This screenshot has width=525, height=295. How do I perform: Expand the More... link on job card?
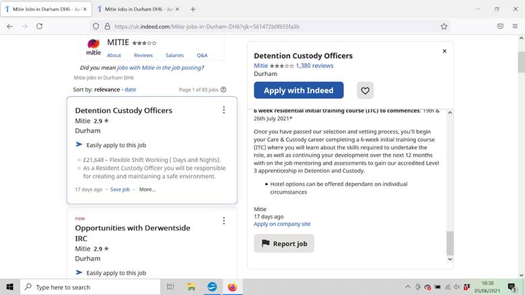click(147, 189)
